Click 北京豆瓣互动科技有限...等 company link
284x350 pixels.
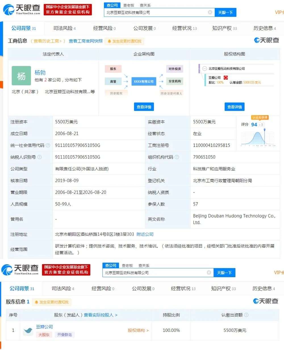click(70, 92)
